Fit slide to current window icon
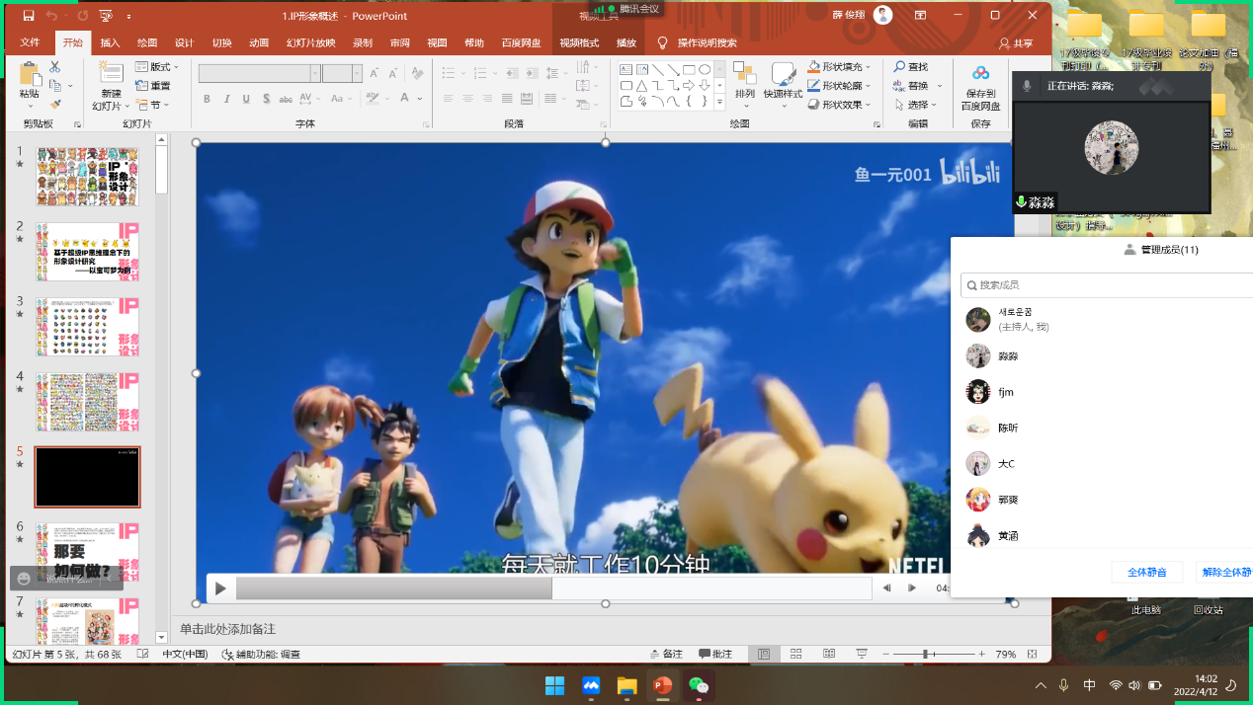 coord(1033,655)
